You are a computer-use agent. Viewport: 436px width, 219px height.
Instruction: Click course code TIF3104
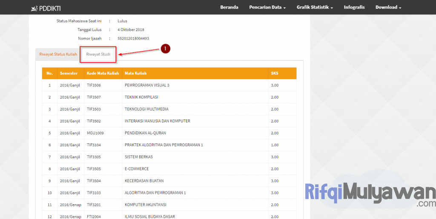94,145
